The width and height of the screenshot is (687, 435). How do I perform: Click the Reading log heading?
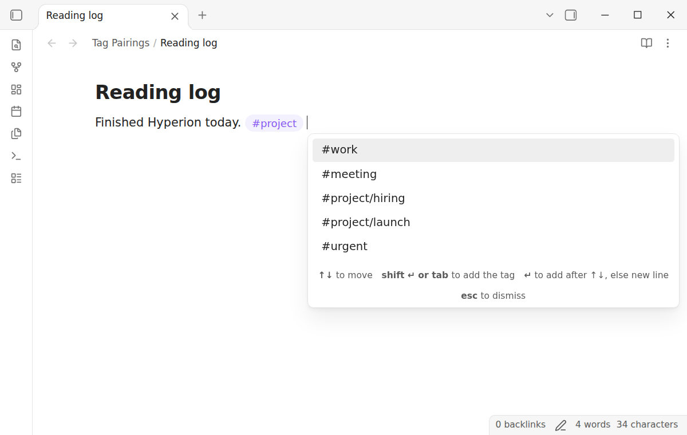(x=158, y=92)
